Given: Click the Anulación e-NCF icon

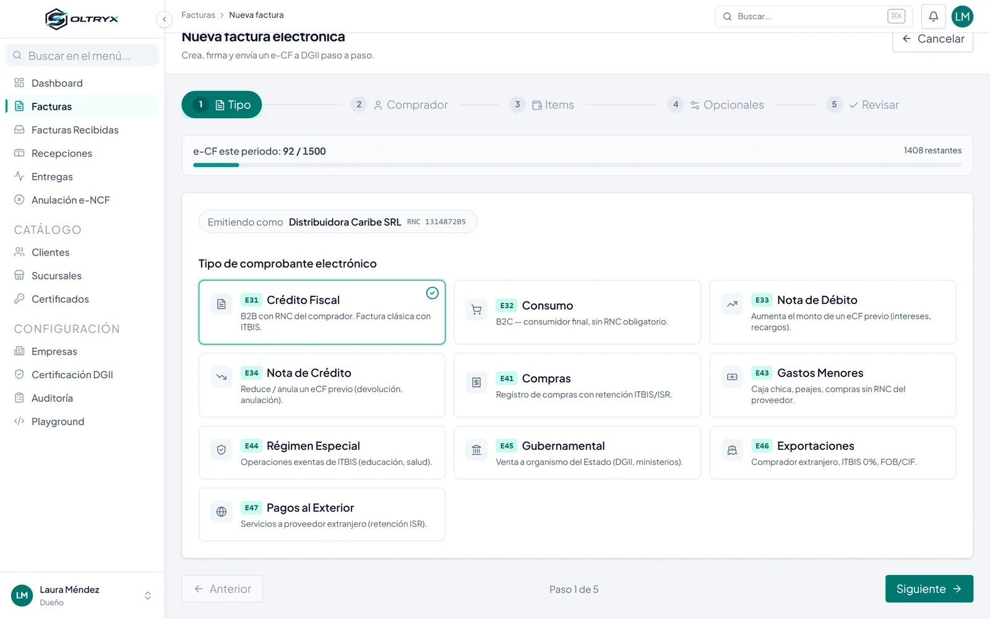Looking at the screenshot, I should tap(19, 200).
